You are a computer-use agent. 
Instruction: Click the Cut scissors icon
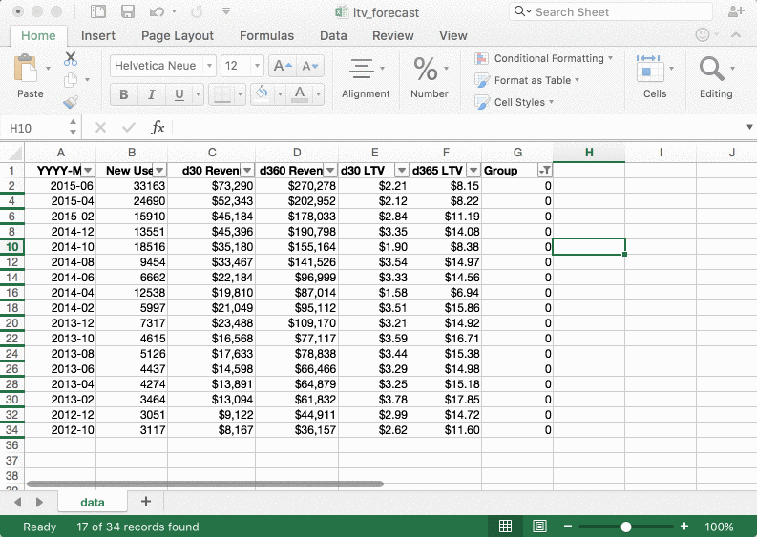71,58
